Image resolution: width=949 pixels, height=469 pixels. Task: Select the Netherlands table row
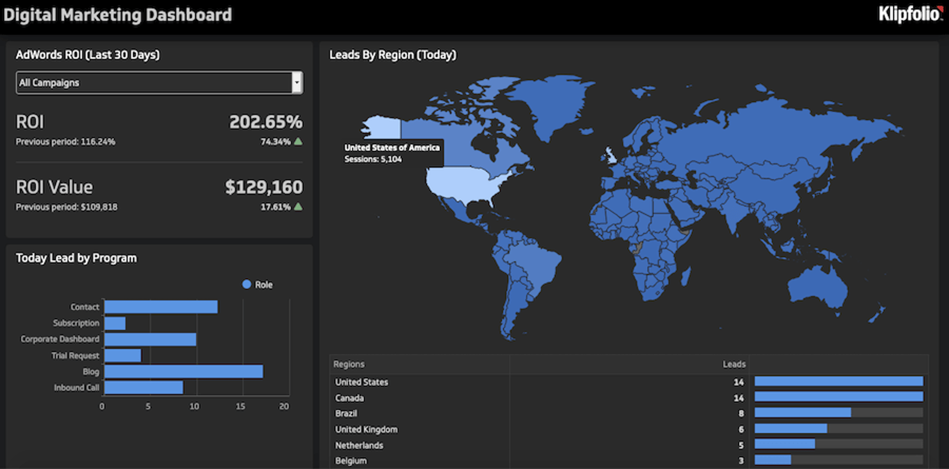click(x=359, y=445)
